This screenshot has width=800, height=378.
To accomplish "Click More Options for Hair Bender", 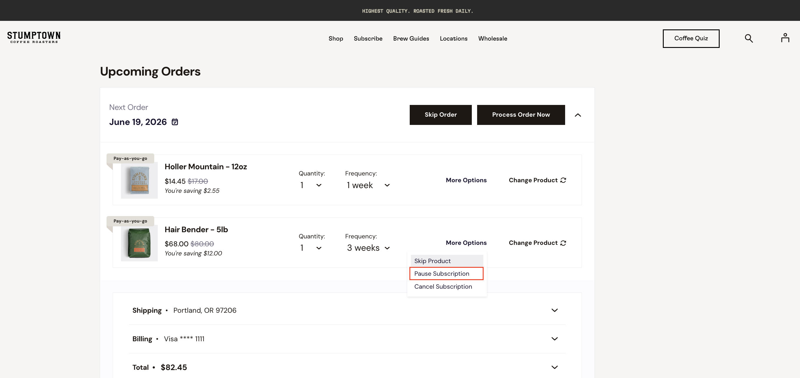I will (x=466, y=243).
